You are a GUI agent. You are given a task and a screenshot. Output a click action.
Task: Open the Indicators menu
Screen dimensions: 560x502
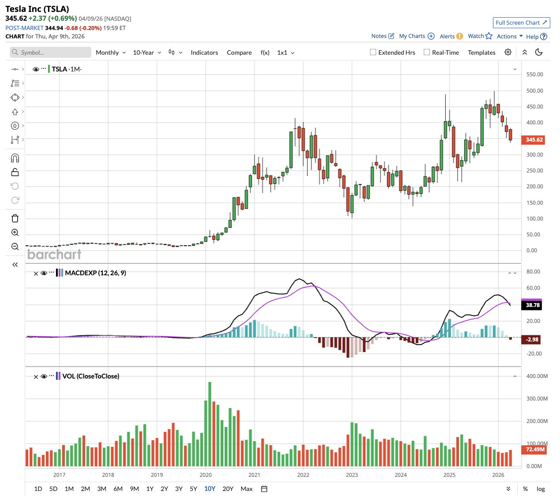[x=204, y=52]
